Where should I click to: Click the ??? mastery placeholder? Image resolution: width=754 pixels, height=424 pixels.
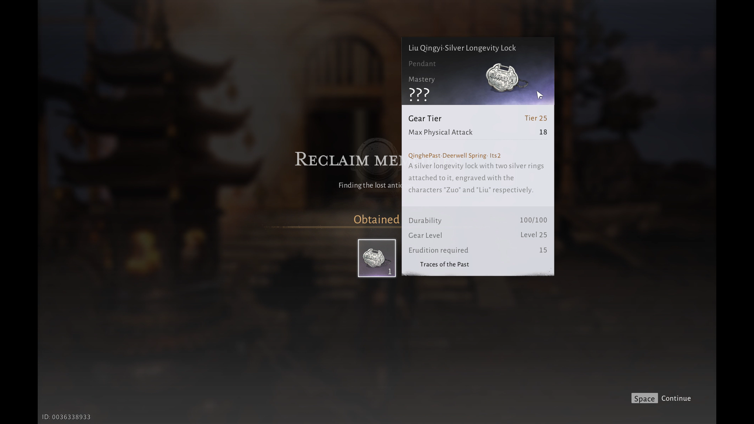click(x=419, y=94)
